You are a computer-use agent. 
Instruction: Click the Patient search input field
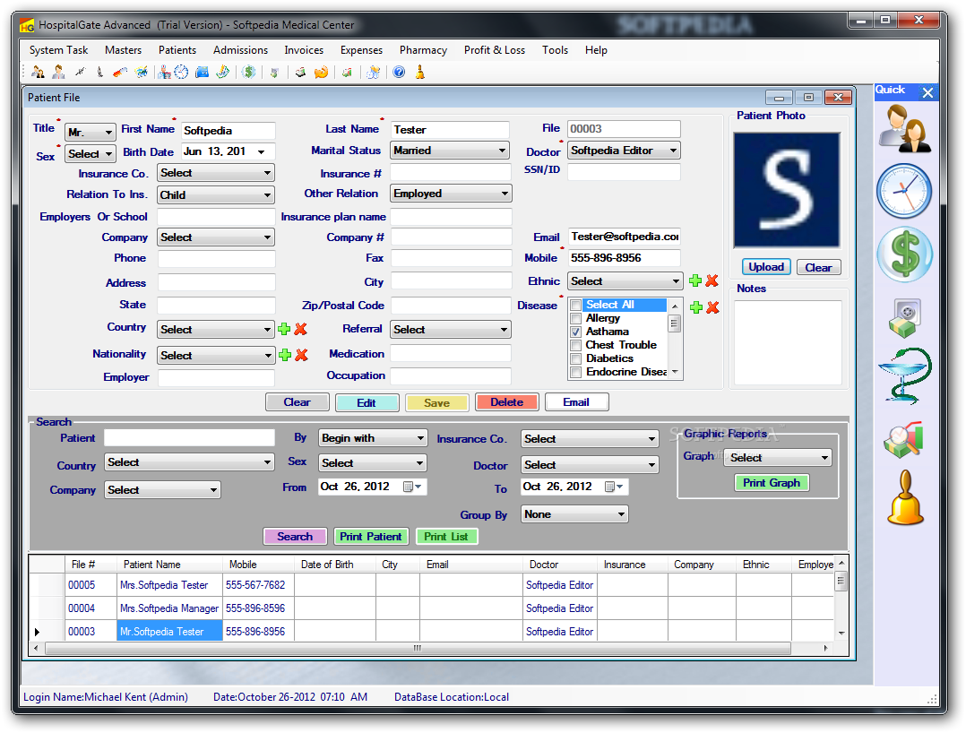[x=189, y=438]
